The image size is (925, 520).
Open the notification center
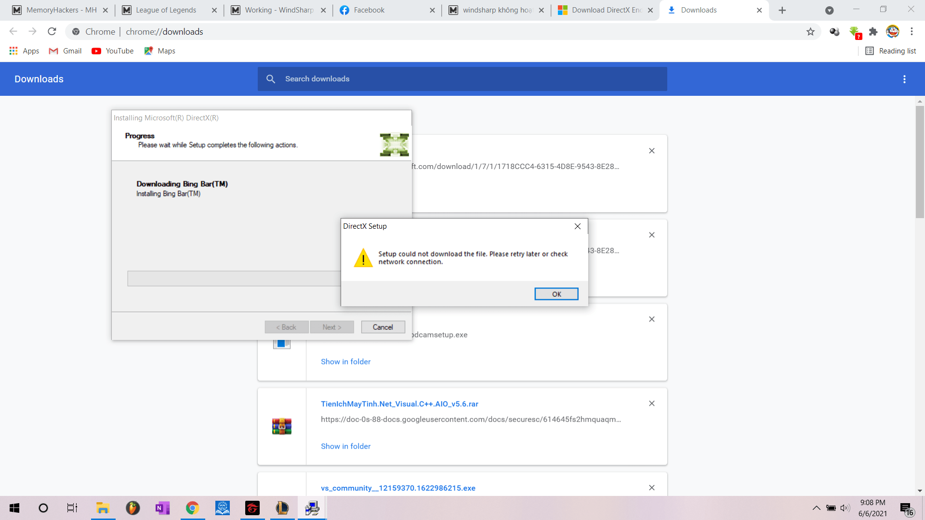pos(907,508)
